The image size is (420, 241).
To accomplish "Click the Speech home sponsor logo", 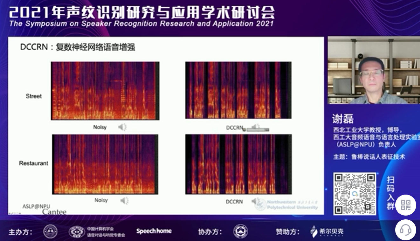I will [154, 231].
